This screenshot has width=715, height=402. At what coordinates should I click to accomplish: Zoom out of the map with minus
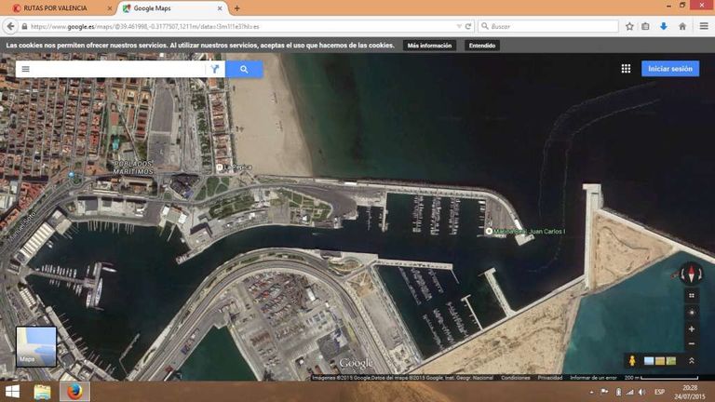pyautogui.click(x=691, y=344)
